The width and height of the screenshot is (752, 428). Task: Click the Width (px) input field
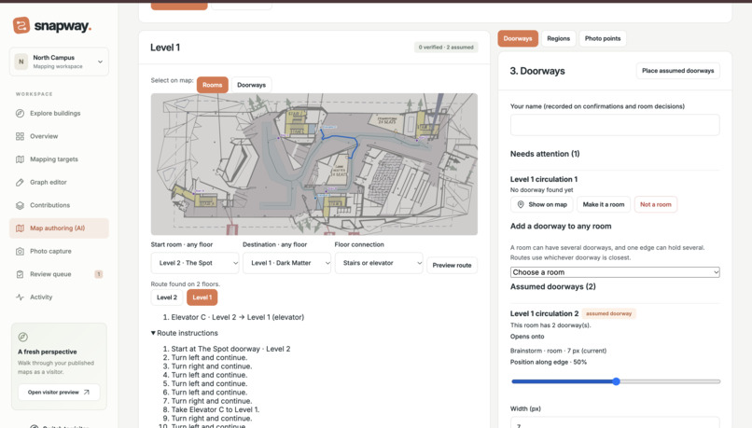(x=615, y=422)
